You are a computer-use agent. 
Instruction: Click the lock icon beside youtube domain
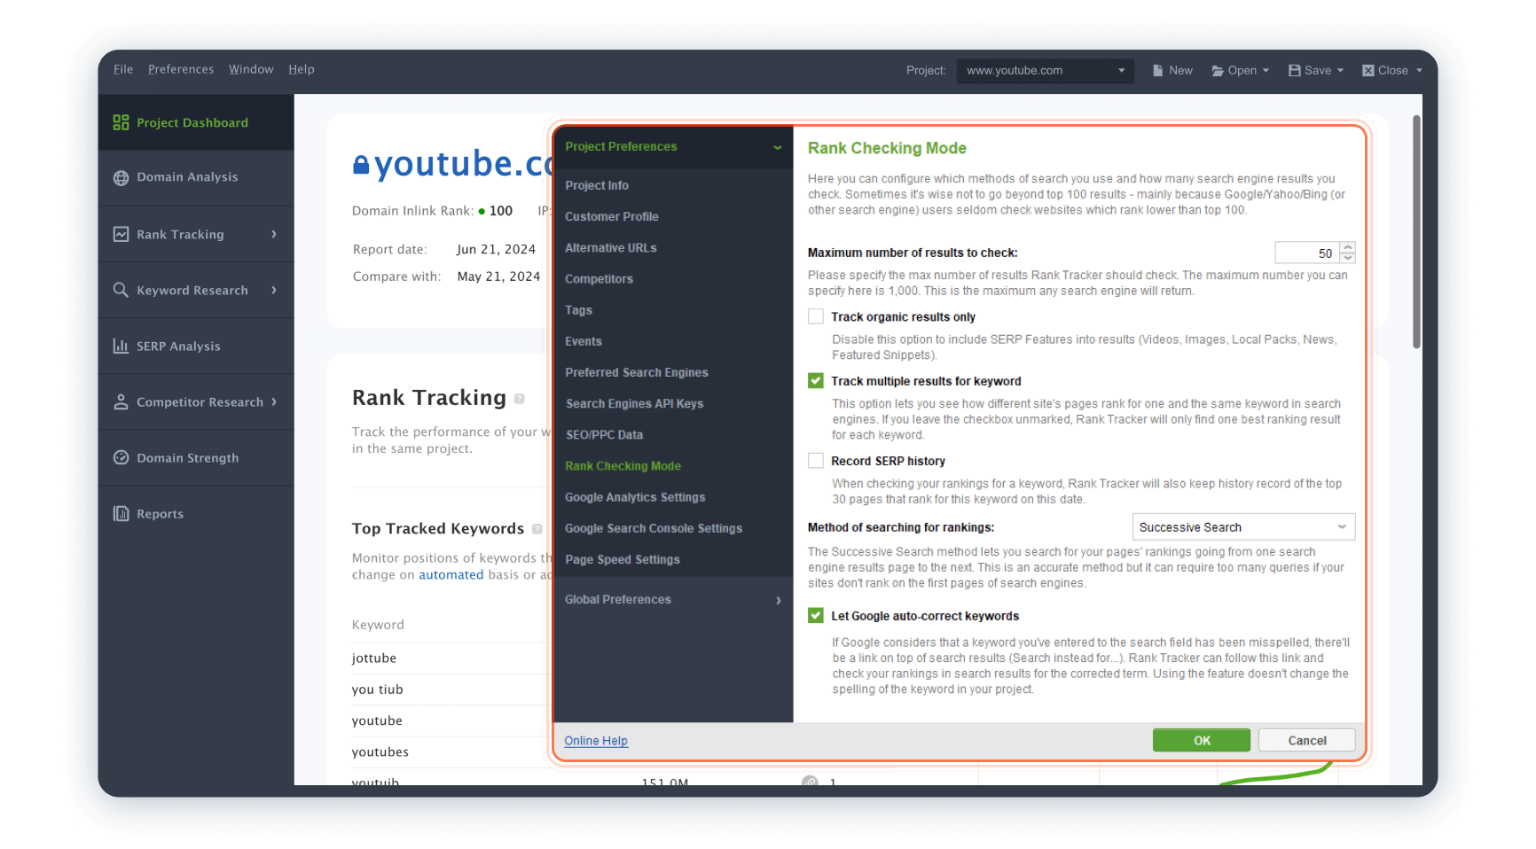tap(361, 164)
